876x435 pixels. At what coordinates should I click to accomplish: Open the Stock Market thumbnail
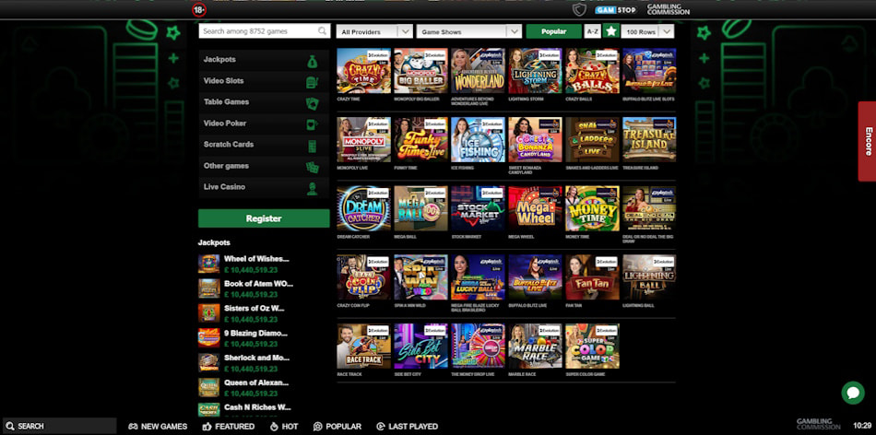(478, 208)
